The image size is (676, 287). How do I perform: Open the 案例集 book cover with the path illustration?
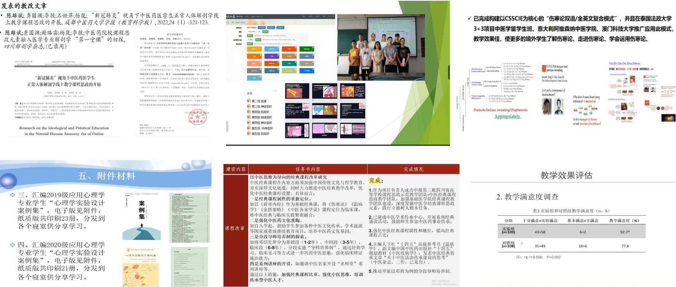(x=142, y=216)
